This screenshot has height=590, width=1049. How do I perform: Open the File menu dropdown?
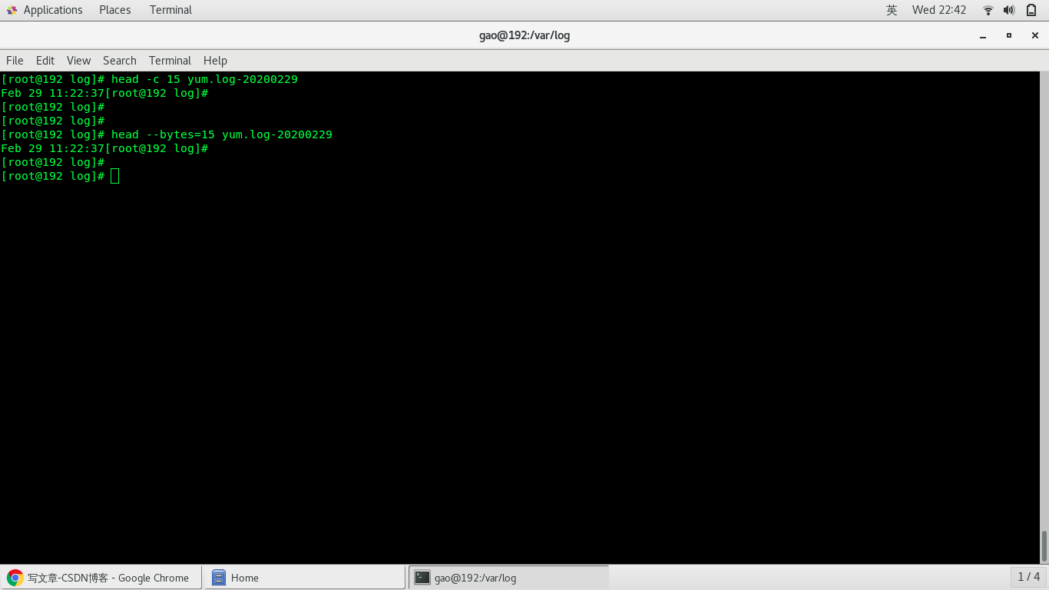[x=14, y=60]
